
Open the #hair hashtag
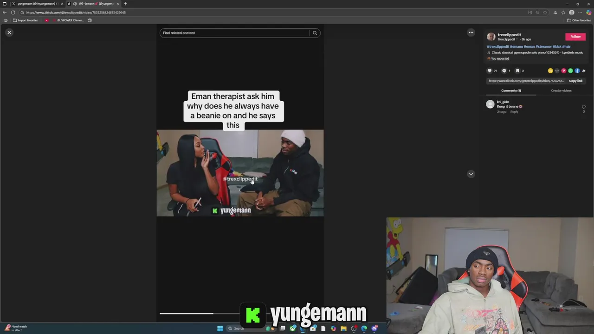566,47
